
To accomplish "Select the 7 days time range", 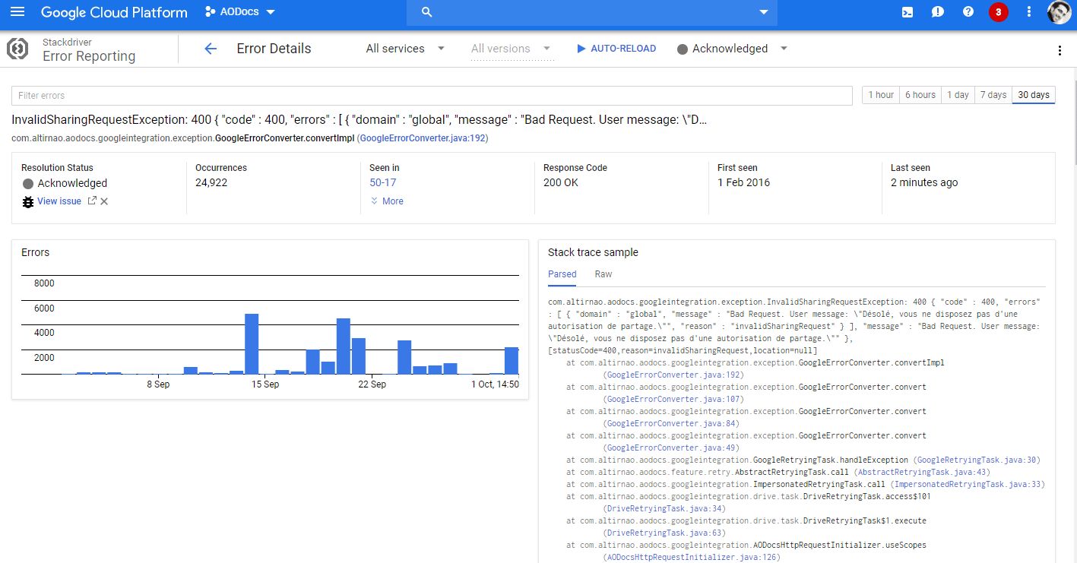I will [x=993, y=95].
